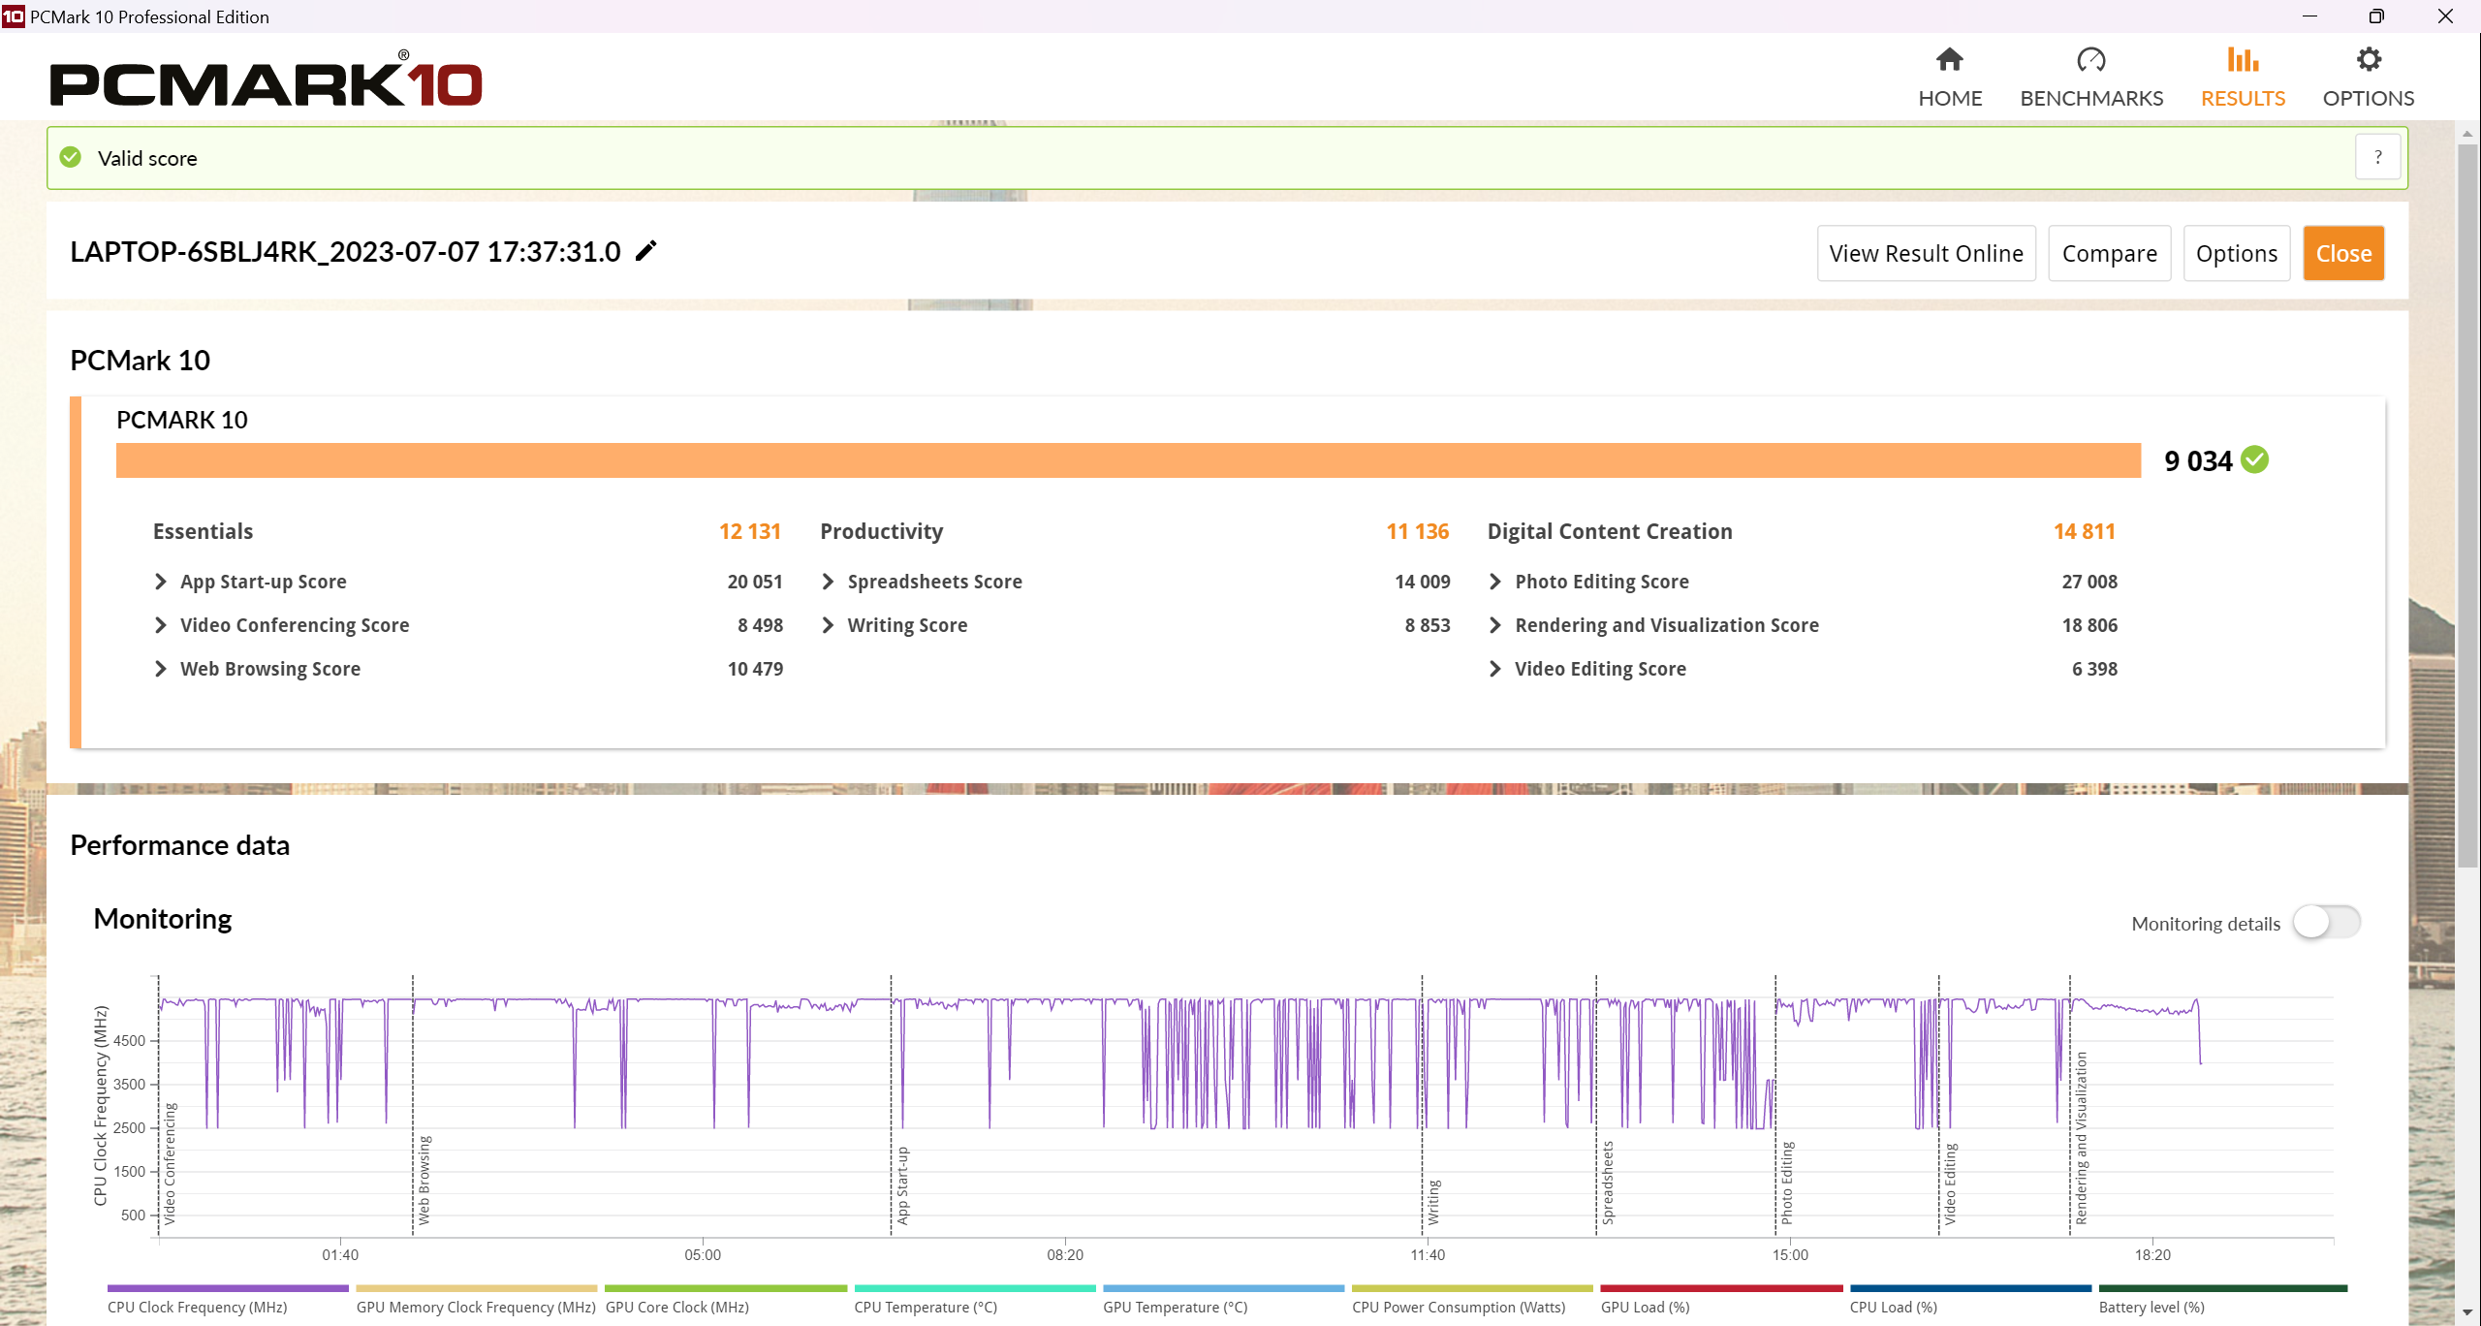Image resolution: width=2481 pixels, height=1326 pixels.
Task: Toggle CPU Power Consumption legend swatch
Action: tap(1472, 1288)
